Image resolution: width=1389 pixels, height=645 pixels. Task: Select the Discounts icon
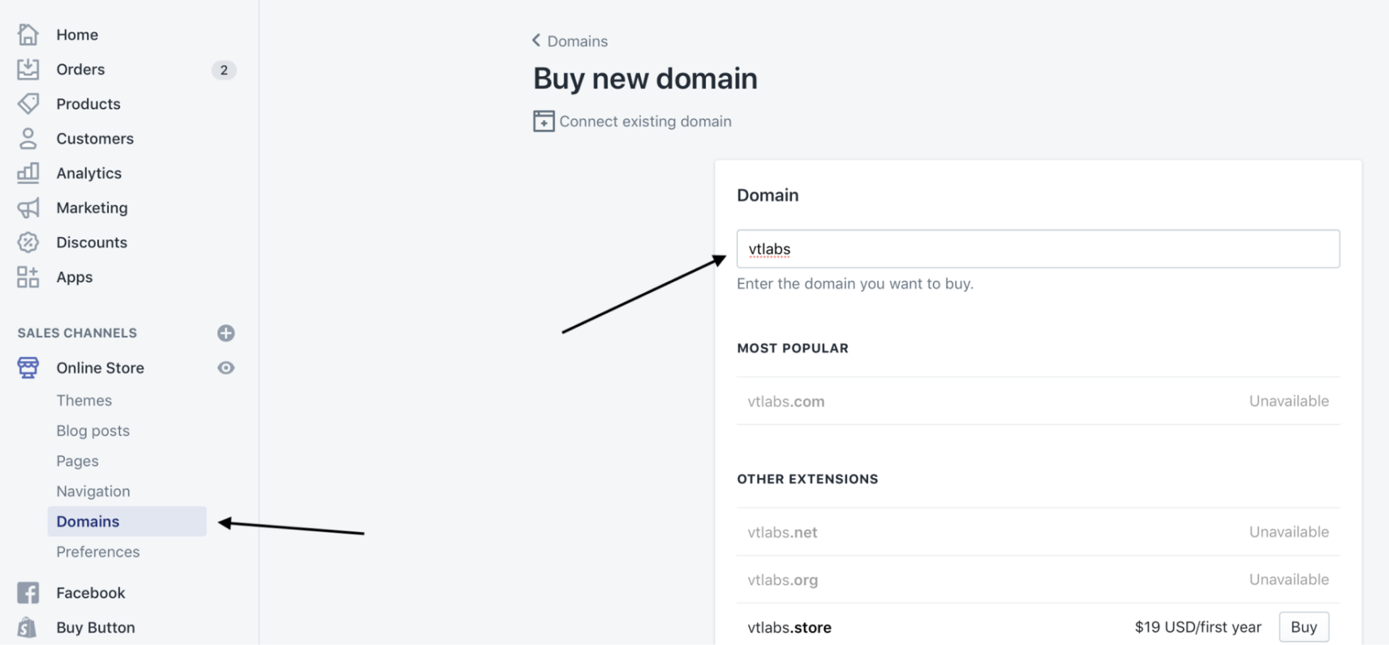(28, 242)
